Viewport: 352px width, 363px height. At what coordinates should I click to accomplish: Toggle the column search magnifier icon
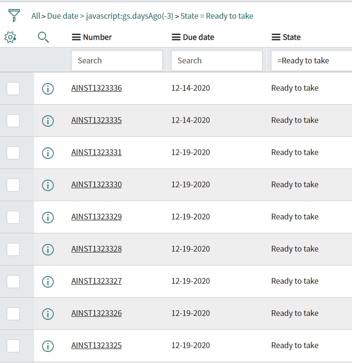point(43,37)
